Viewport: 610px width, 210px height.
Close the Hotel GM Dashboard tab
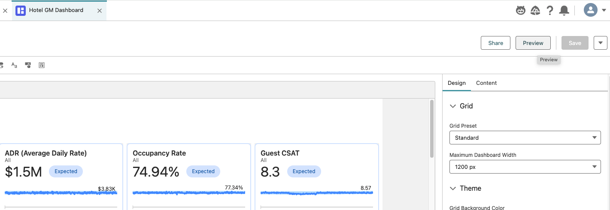coord(100,11)
